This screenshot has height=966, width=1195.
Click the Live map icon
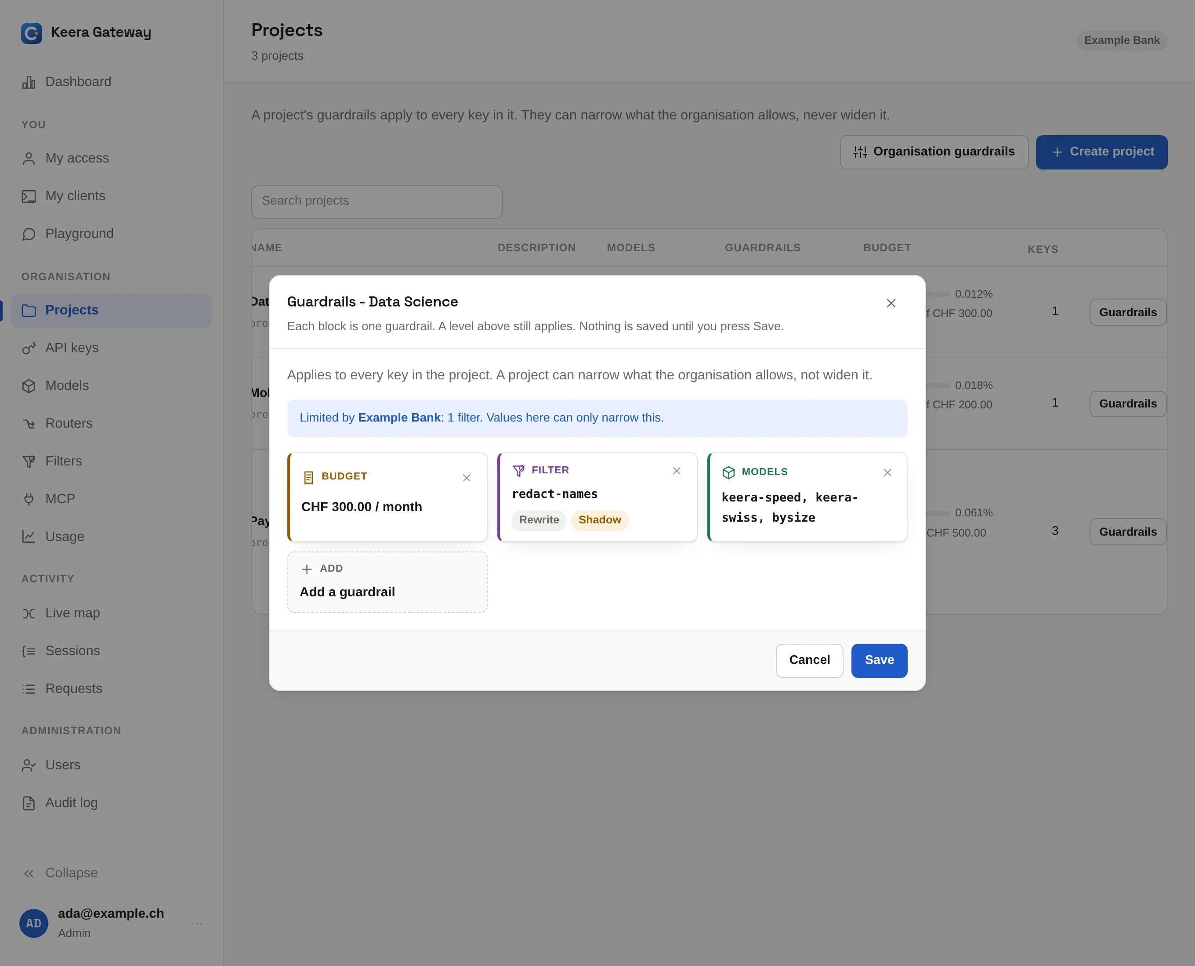coord(29,613)
